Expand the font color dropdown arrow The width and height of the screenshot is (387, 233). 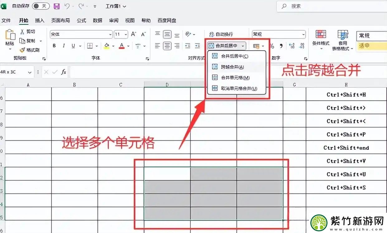(x=128, y=46)
